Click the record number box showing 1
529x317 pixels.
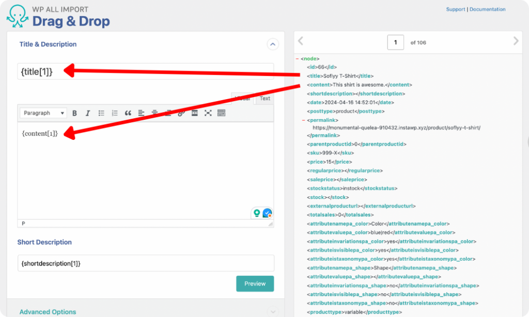[395, 42]
